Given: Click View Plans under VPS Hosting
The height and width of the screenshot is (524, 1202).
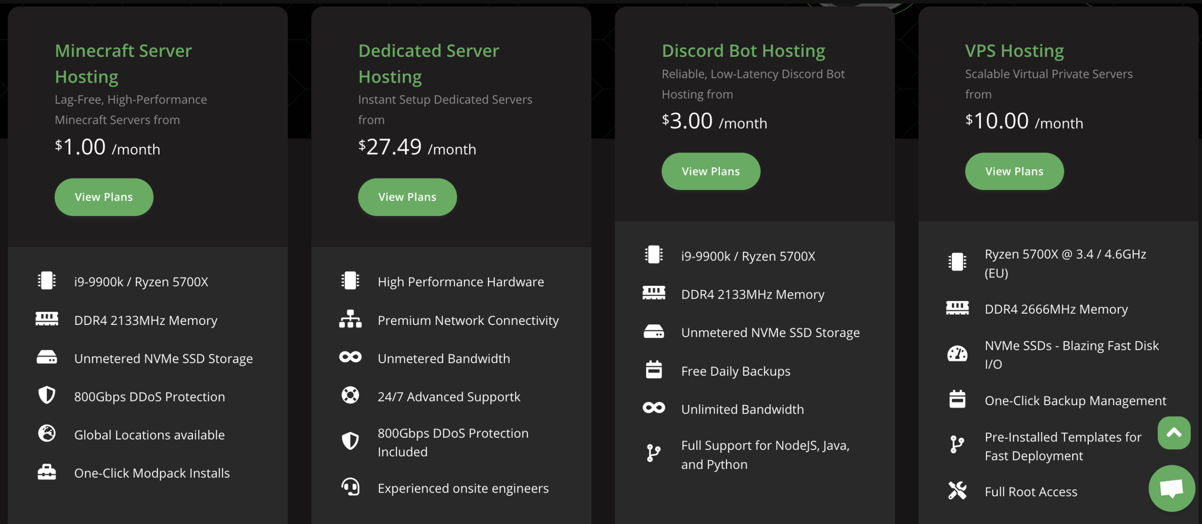Looking at the screenshot, I should pos(1014,171).
